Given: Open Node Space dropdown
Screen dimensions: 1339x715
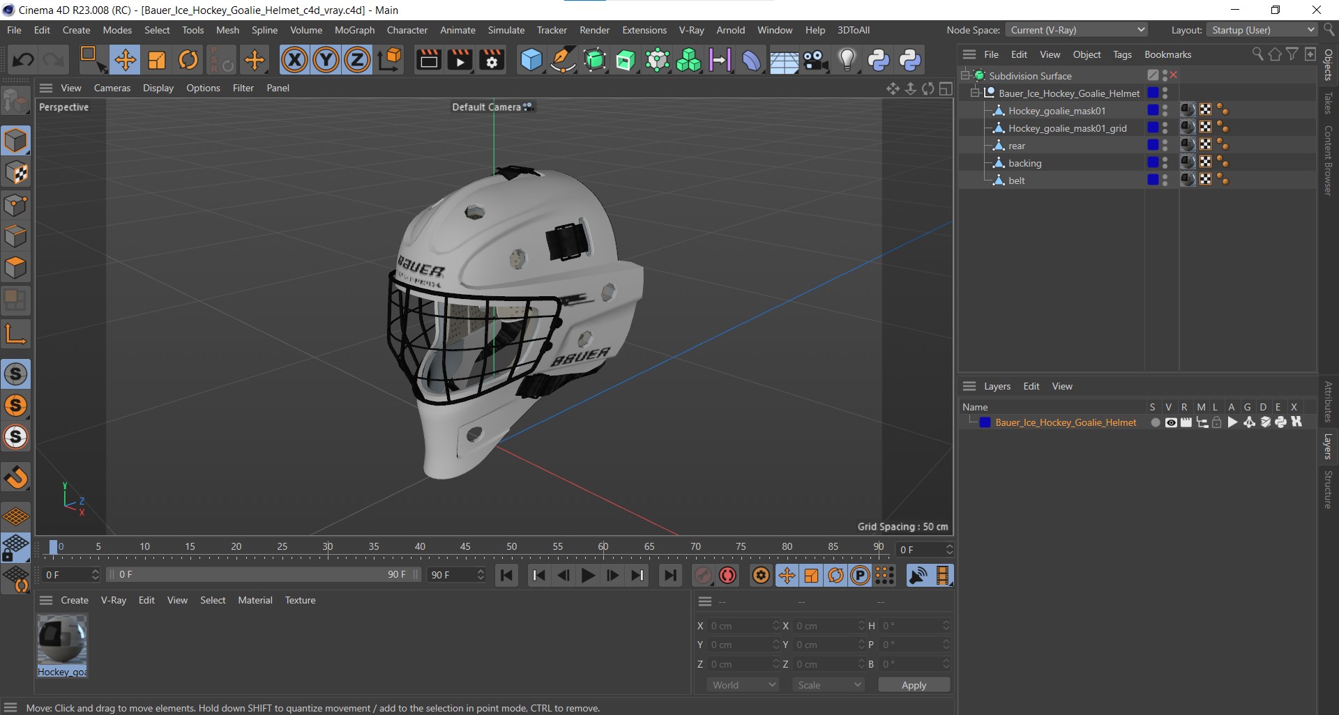Looking at the screenshot, I should click(x=1076, y=30).
